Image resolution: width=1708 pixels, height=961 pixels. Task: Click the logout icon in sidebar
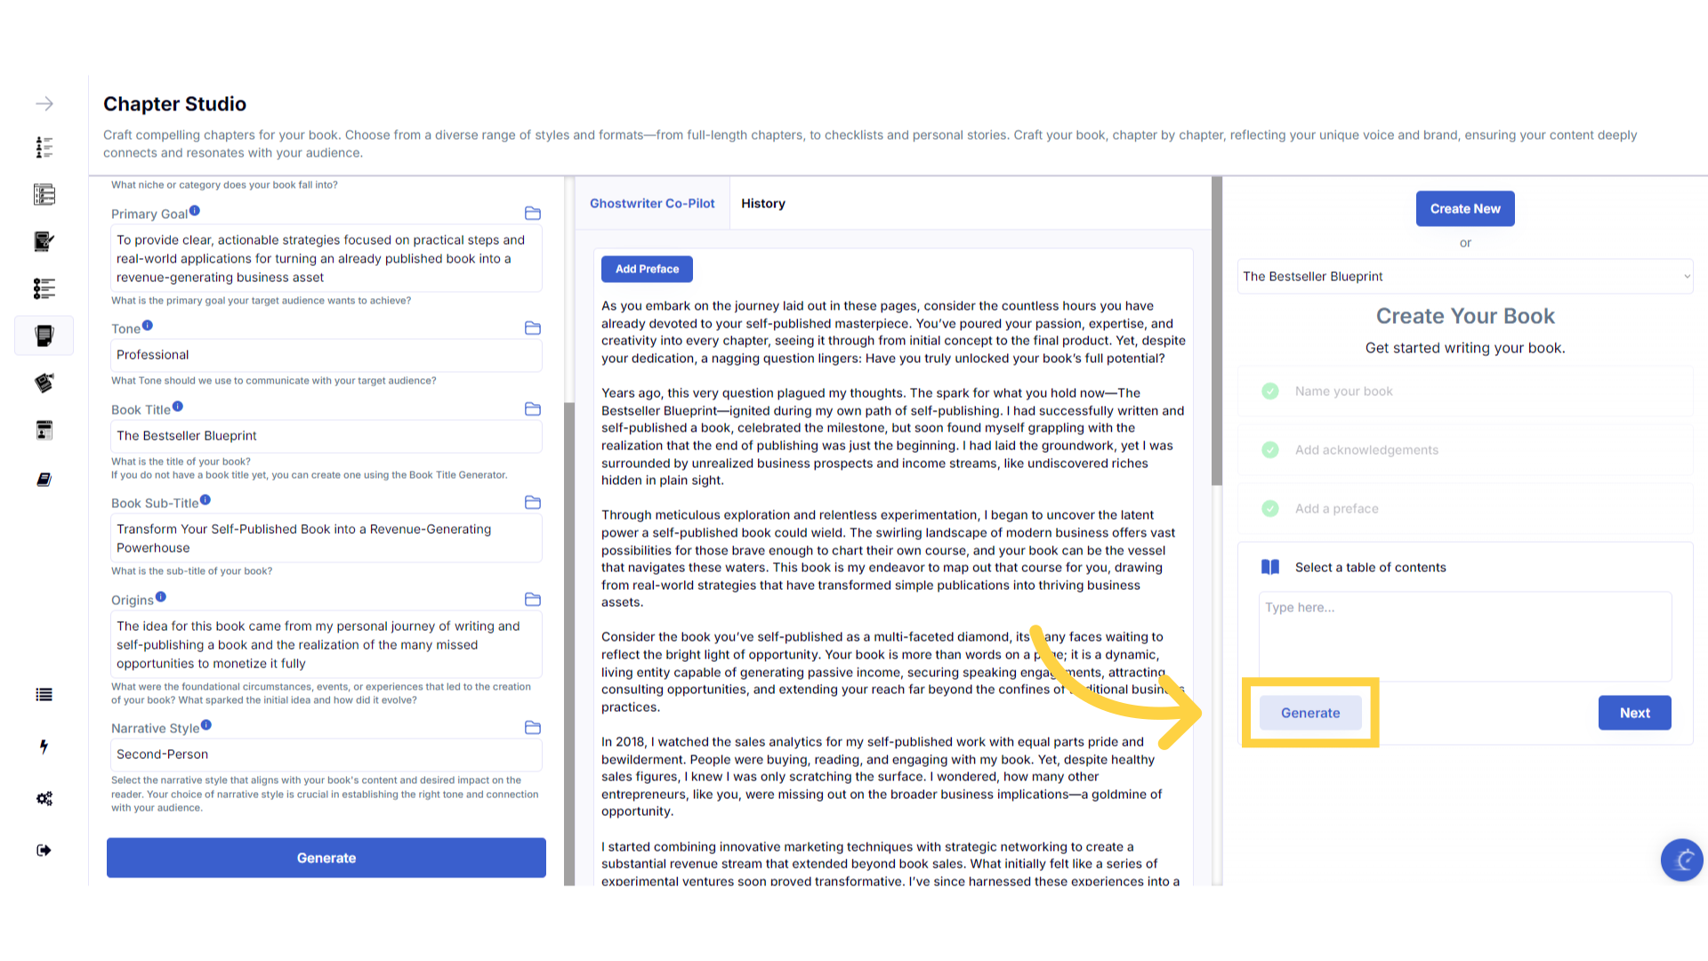pyautogui.click(x=44, y=851)
